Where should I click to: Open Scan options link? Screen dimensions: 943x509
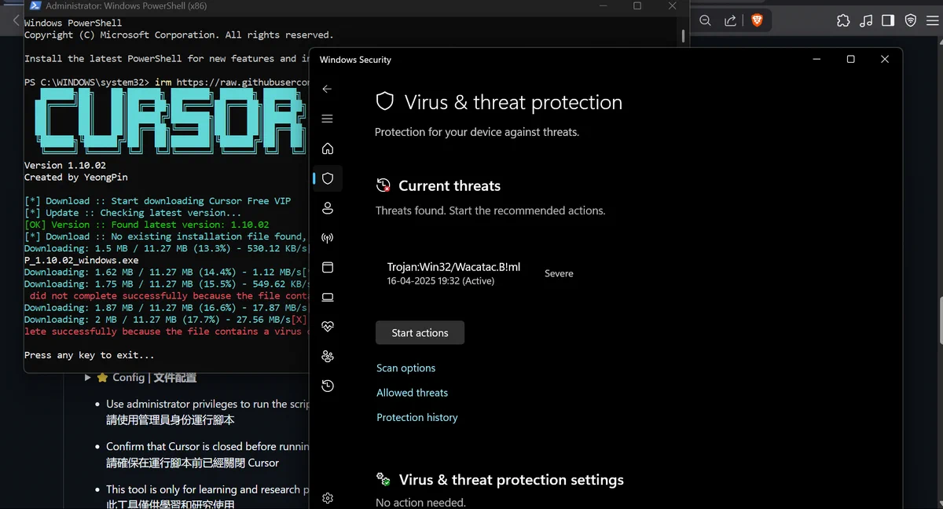pyautogui.click(x=405, y=368)
